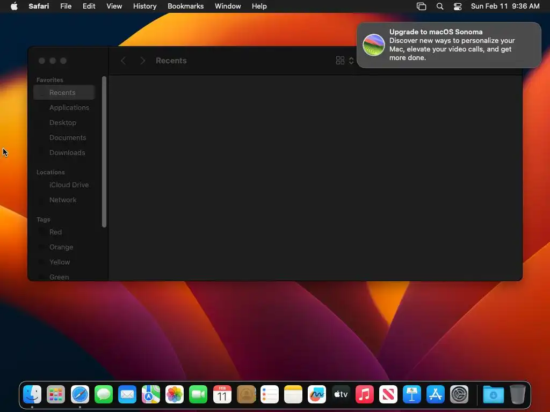This screenshot has width=550, height=412.
Task: Open FaceTime from the Dock
Action: 198,394
